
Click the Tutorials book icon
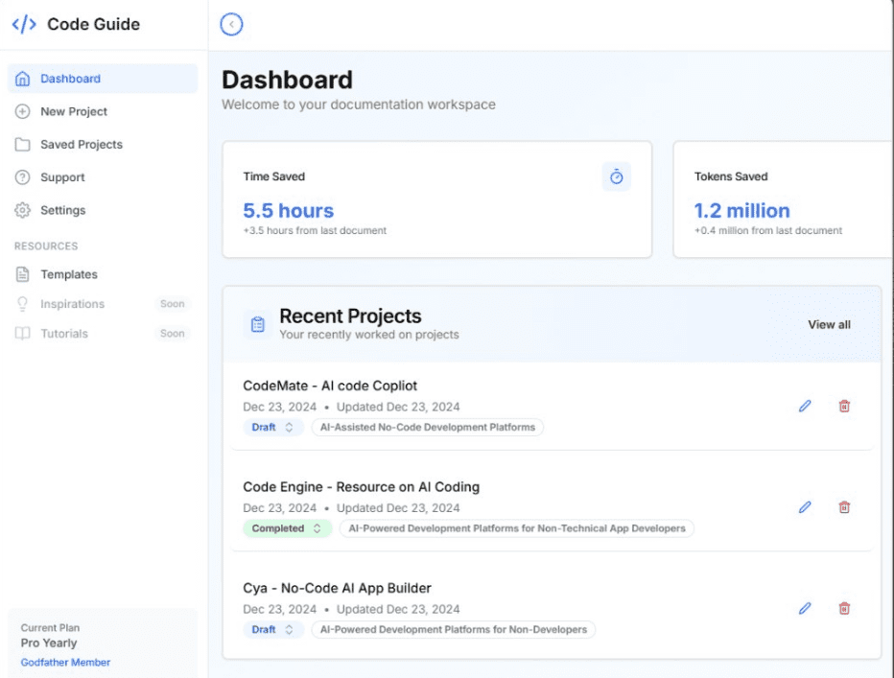click(22, 334)
